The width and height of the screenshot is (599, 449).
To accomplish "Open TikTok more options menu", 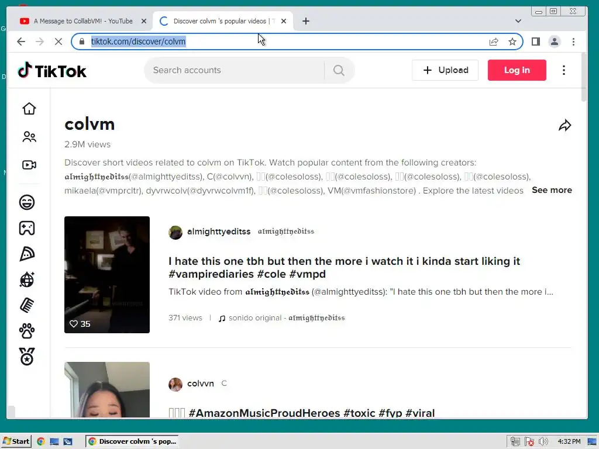I will coord(564,70).
